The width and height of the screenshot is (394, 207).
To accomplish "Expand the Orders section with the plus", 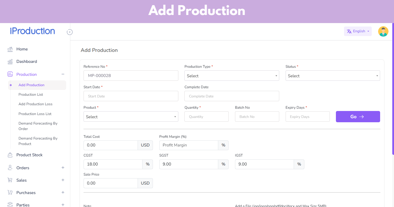I will [x=63, y=168].
